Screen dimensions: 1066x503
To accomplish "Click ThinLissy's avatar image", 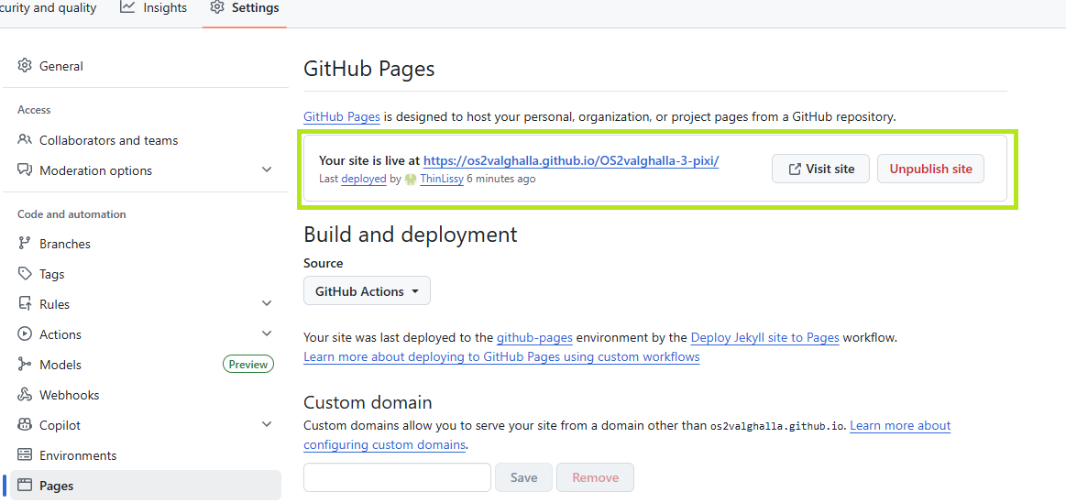I will point(410,180).
